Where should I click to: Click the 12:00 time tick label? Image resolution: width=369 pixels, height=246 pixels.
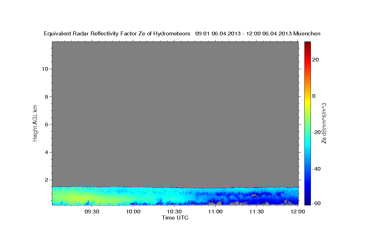click(x=298, y=212)
